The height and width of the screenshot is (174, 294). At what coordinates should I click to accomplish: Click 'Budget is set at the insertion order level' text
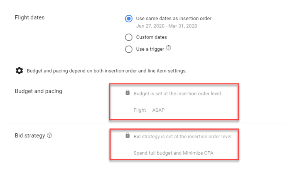click(178, 94)
